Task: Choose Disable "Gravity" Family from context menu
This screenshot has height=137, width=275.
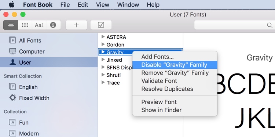Action: (175, 65)
